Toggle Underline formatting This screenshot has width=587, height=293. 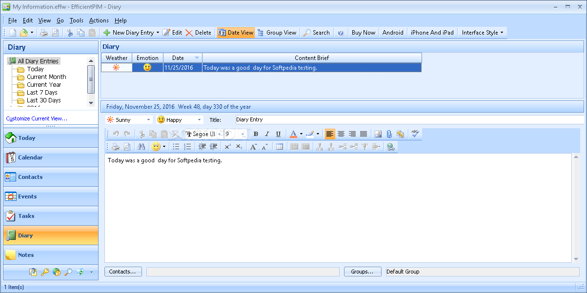point(278,134)
